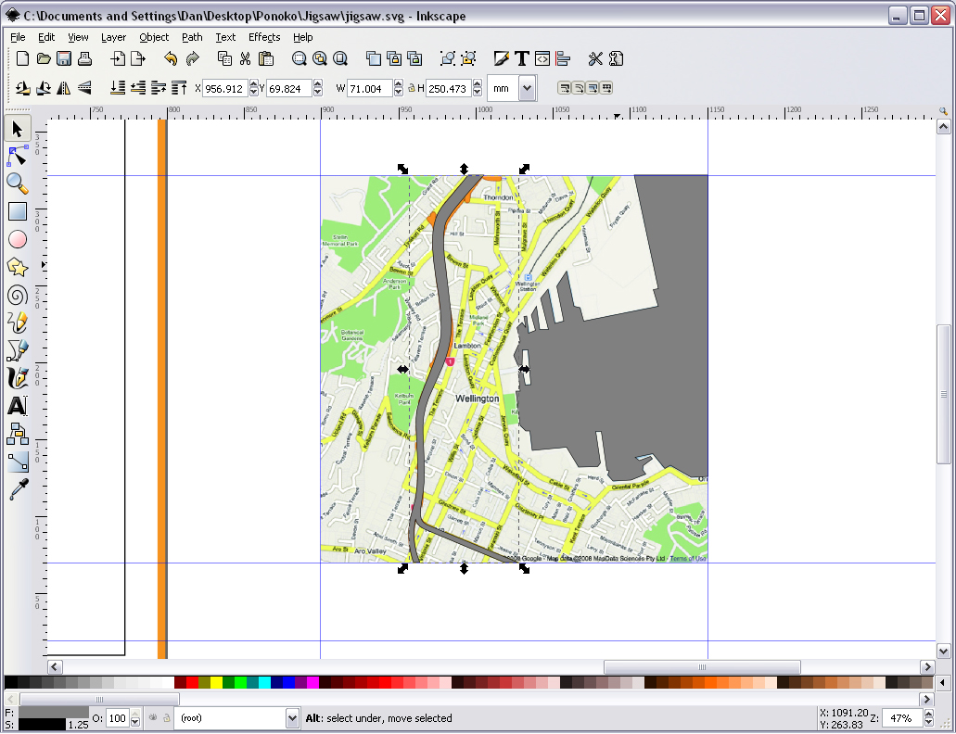
Task: Open the Effects menu
Action: (264, 37)
